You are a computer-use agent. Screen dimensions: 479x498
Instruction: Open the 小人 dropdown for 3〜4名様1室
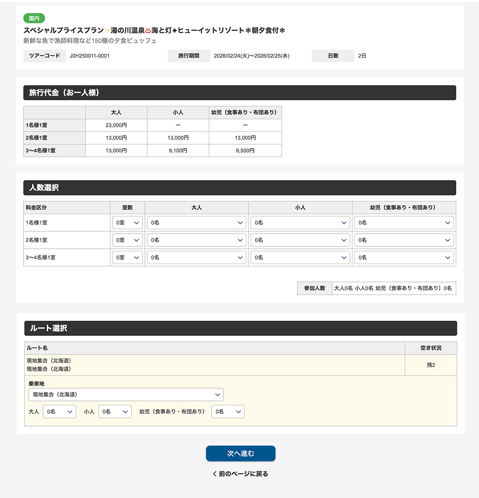pyautogui.click(x=300, y=257)
